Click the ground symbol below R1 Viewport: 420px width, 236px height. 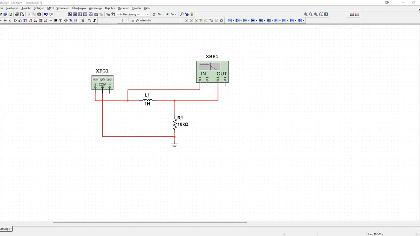point(175,144)
